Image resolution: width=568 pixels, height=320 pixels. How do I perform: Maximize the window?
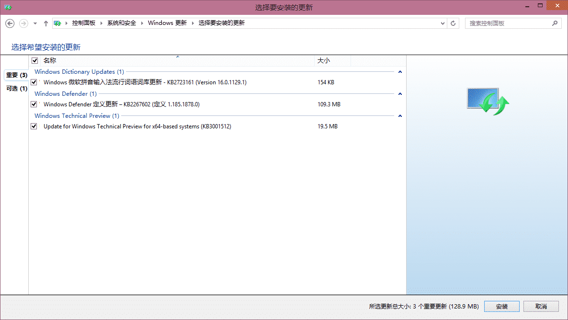(540, 5)
